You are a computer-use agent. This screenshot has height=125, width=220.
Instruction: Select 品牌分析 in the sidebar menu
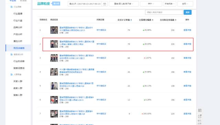18,27
